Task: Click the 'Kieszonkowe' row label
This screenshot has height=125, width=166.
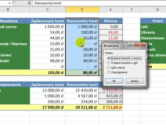Action: 153,38
